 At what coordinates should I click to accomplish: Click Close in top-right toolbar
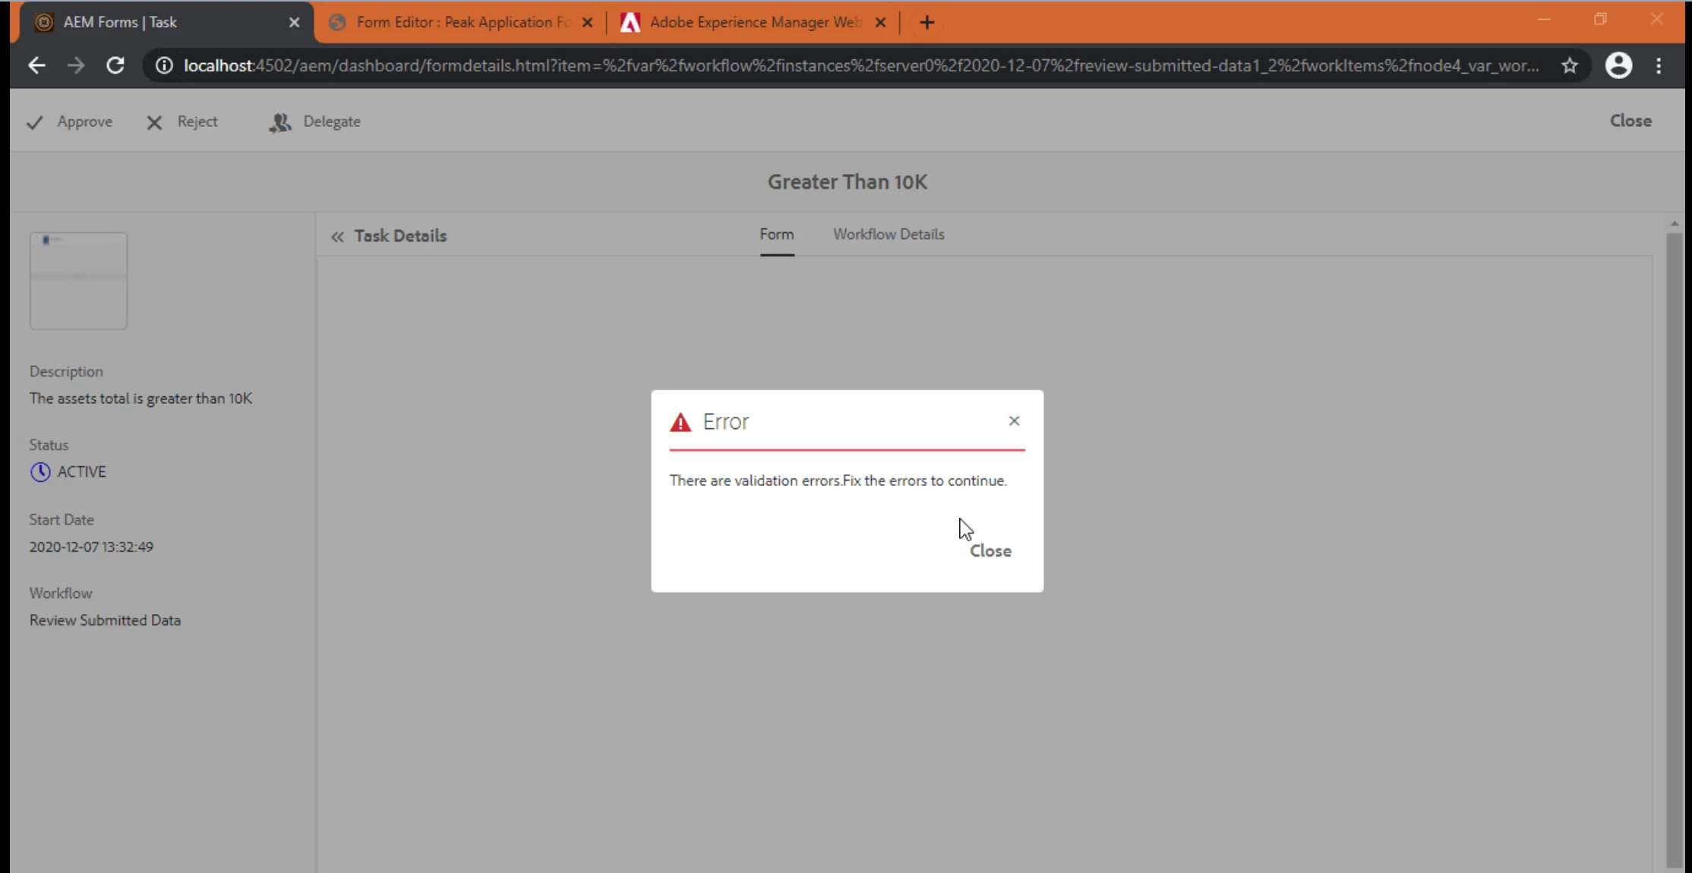click(1630, 121)
